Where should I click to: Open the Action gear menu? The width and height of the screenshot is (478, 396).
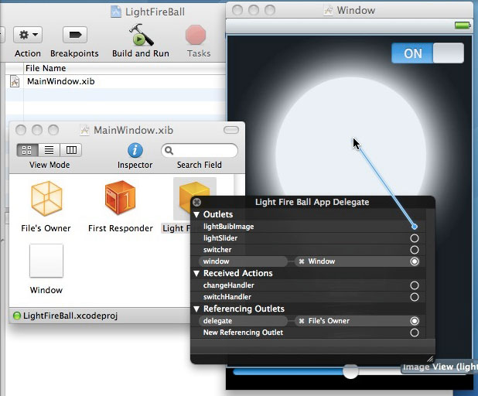28,35
